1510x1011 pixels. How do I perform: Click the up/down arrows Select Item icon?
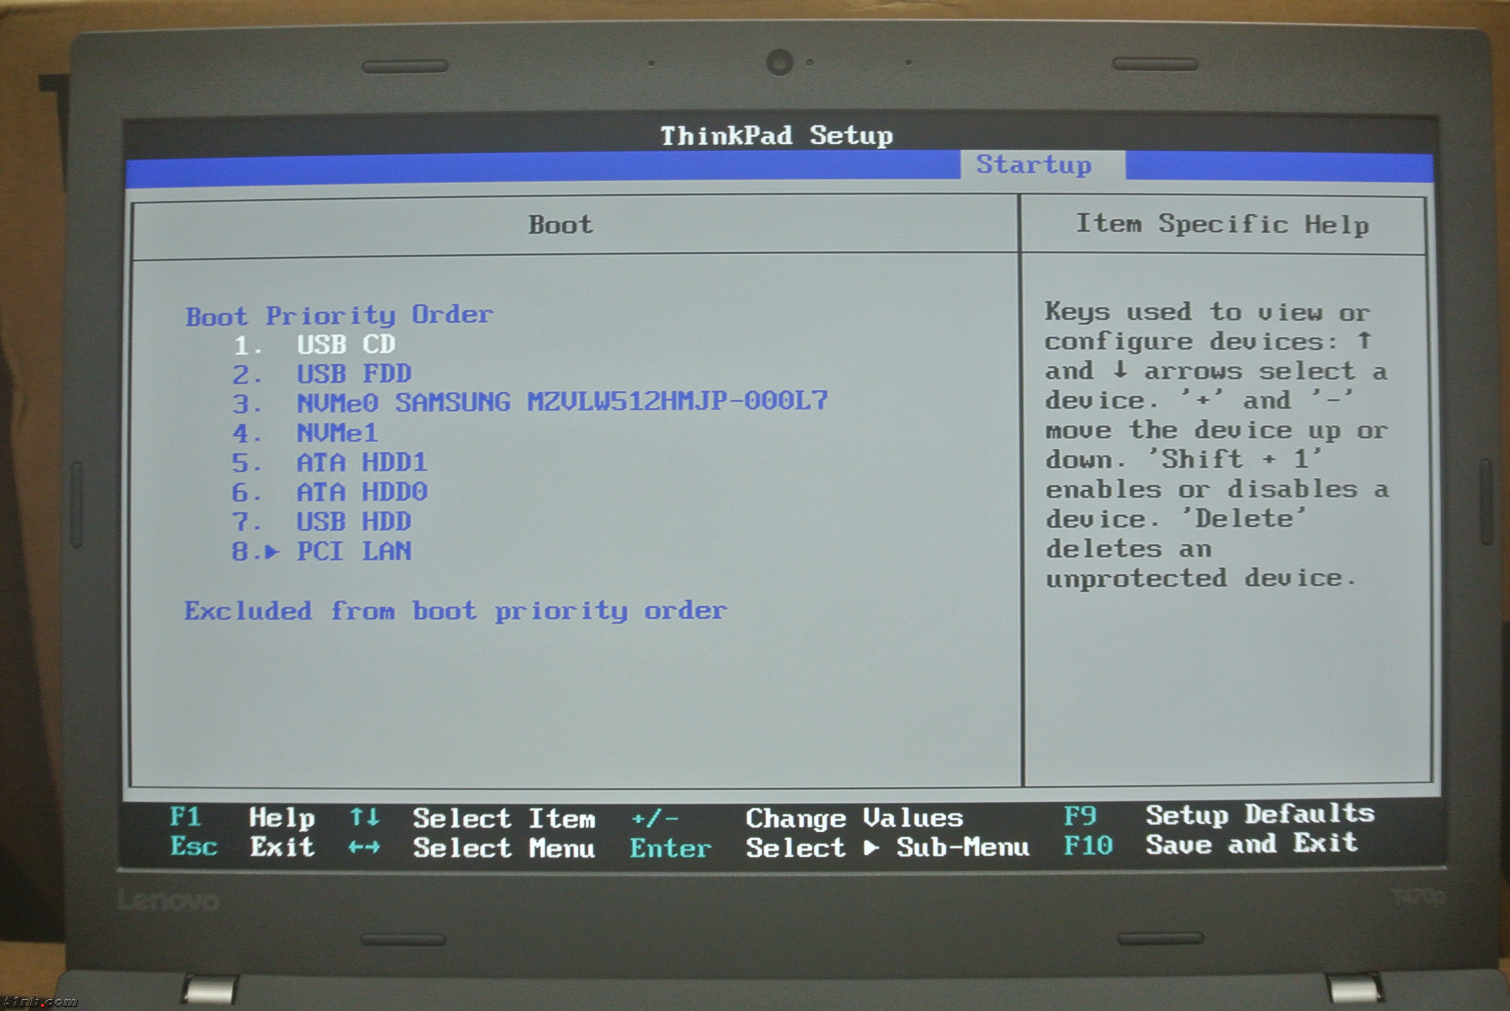(364, 818)
